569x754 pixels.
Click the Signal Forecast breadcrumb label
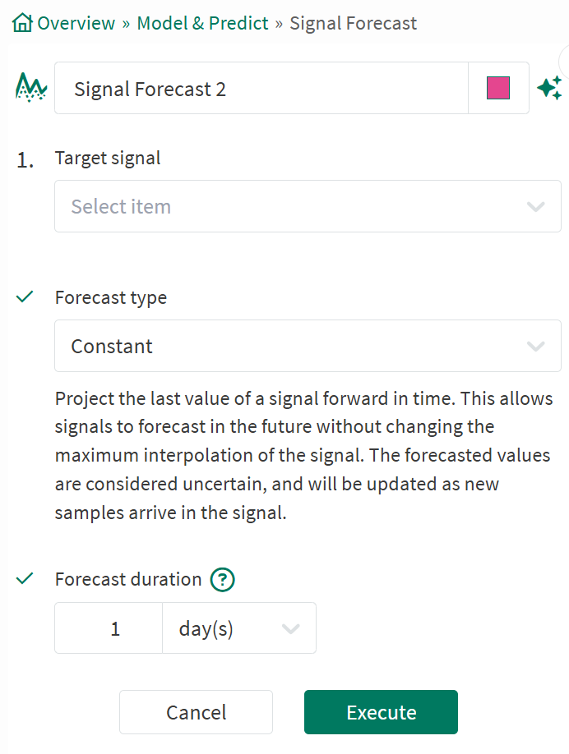tap(352, 23)
